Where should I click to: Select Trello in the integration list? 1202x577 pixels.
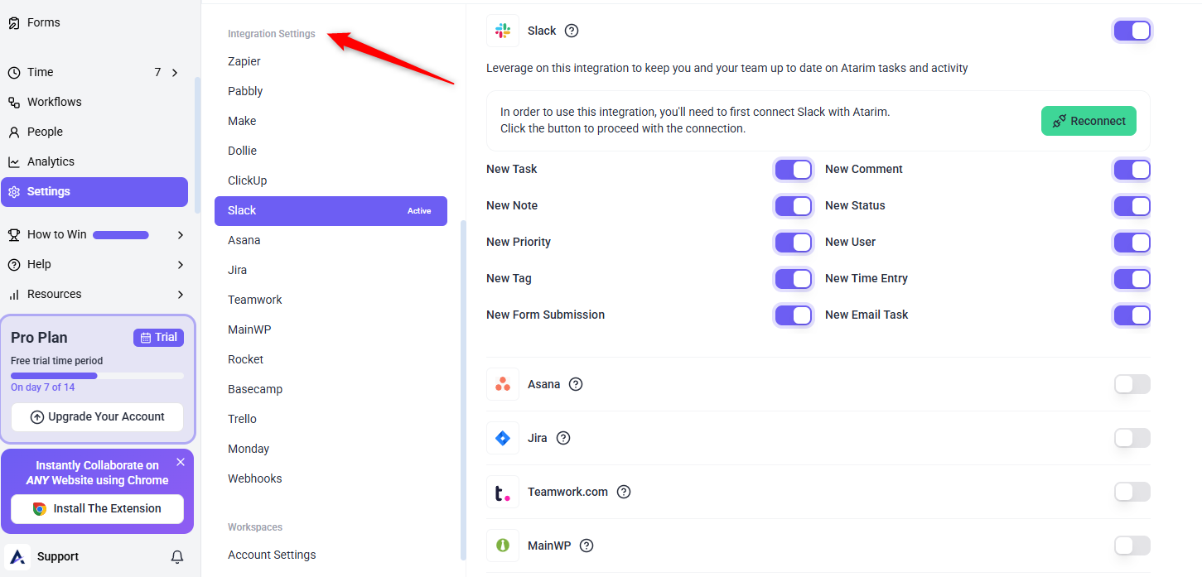click(x=242, y=419)
